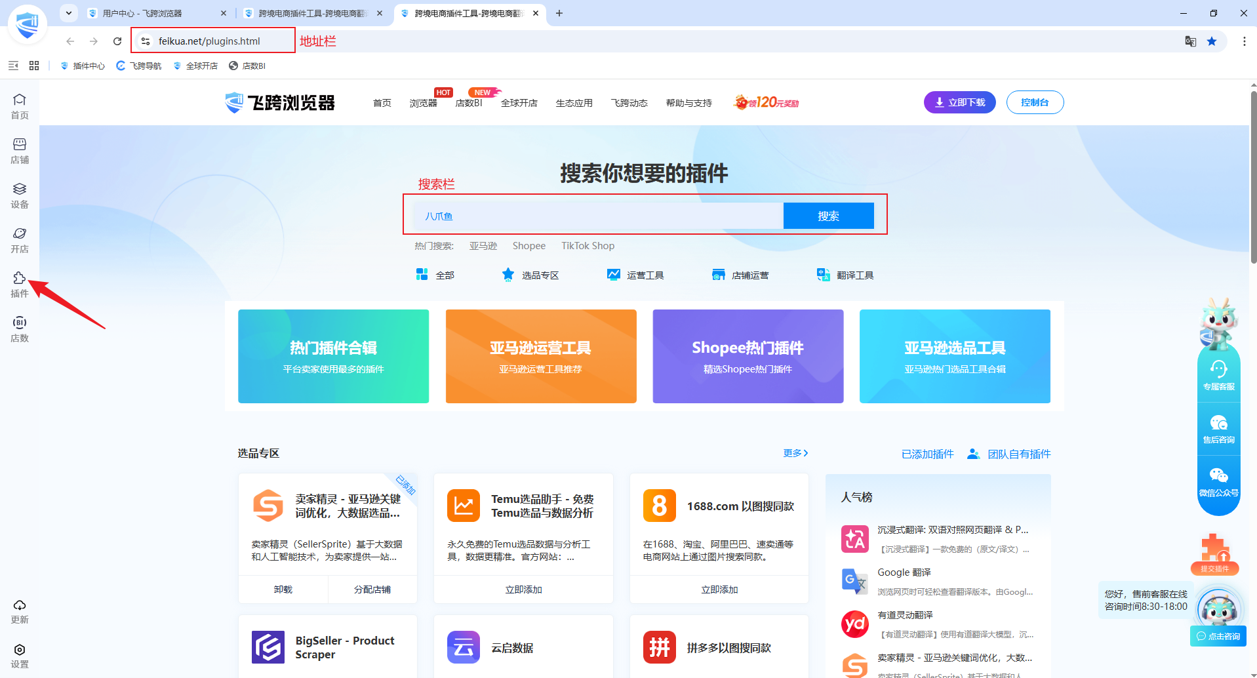Screen dimensions: 1257x678
Task: Open the 首页 sidebar icon
Action: 20,106
